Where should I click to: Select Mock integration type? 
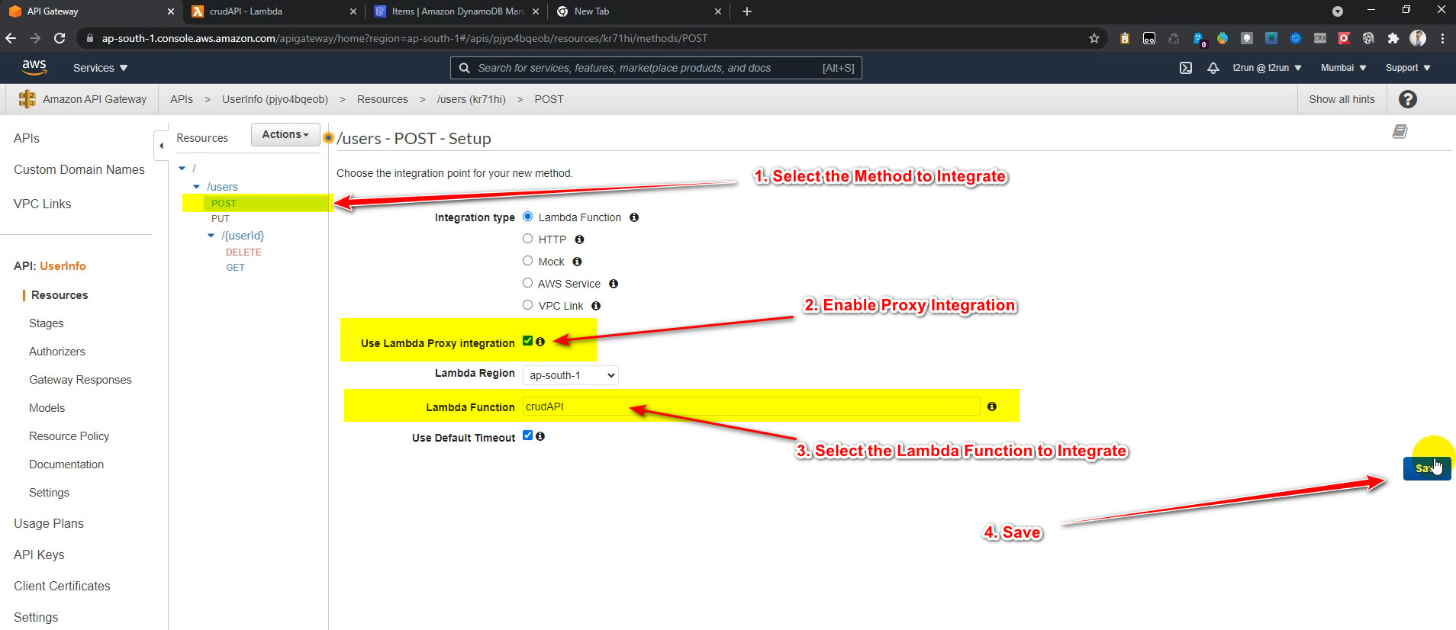click(527, 261)
